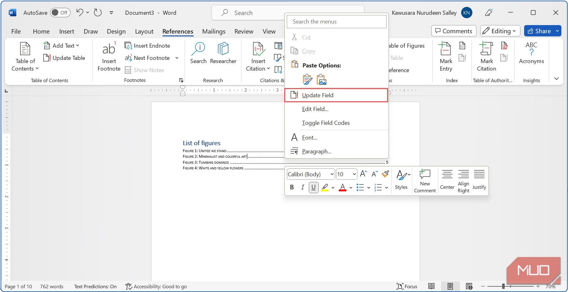Customize Quick Access Toolbar dropdown
The height and width of the screenshot is (292, 568).
pyautogui.click(x=111, y=13)
